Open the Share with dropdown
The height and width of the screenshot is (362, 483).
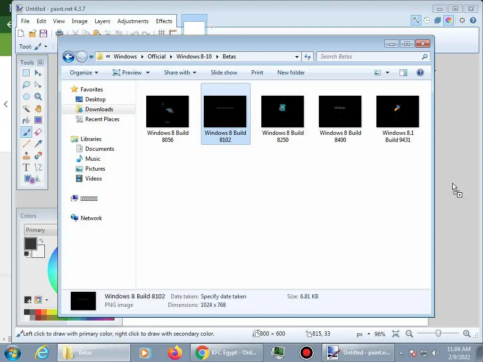pyautogui.click(x=180, y=73)
